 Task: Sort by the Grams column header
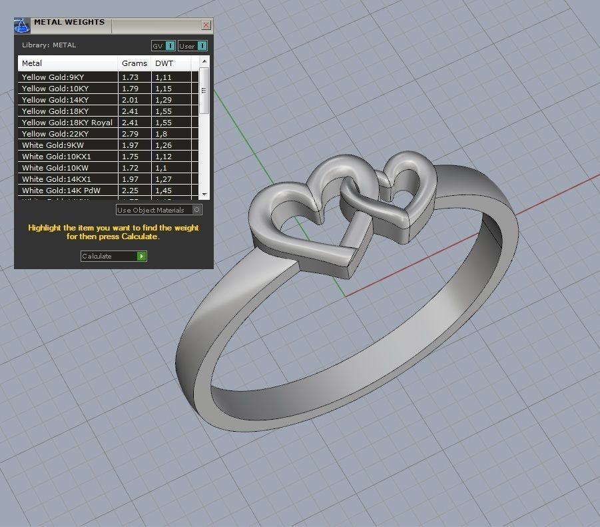pos(135,63)
